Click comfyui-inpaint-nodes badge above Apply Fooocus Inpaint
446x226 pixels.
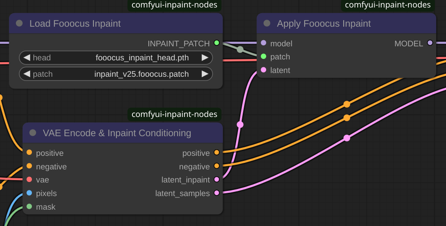click(x=388, y=5)
